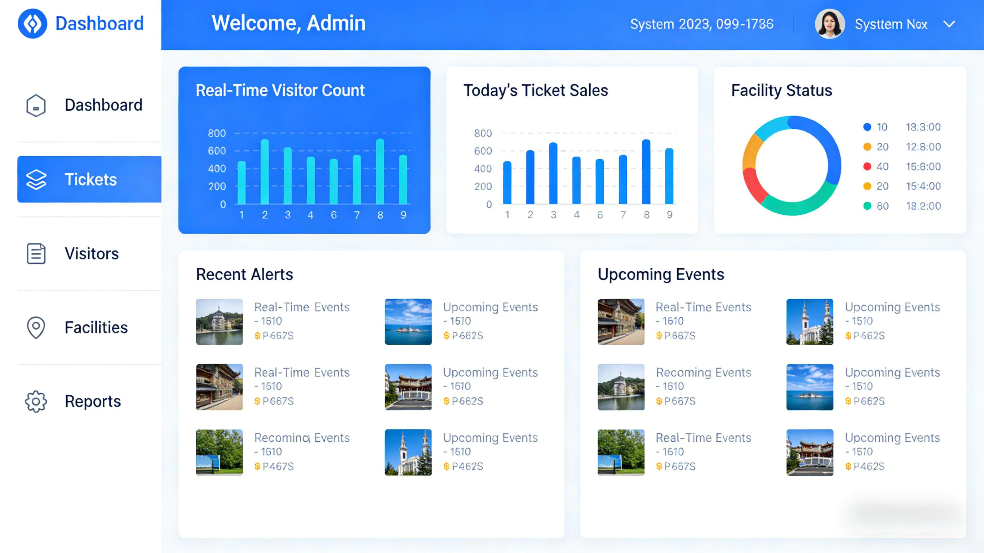The height and width of the screenshot is (553, 984).
Task: Go to the Reports section
Action: click(x=93, y=401)
